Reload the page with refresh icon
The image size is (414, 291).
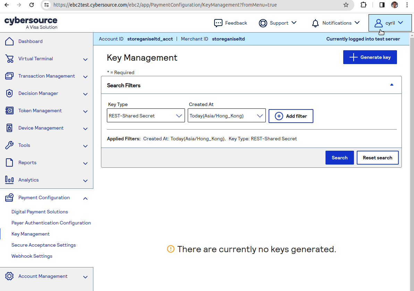point(32,5)
